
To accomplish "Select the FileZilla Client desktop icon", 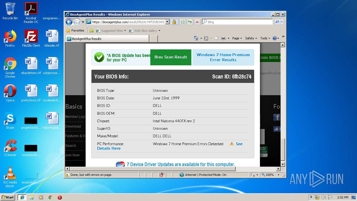I will [31, 39].
